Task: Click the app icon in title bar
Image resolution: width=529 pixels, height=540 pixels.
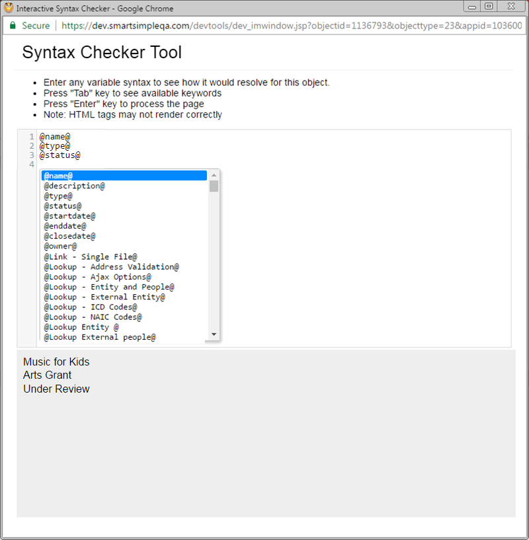Action: pos(9,9)
